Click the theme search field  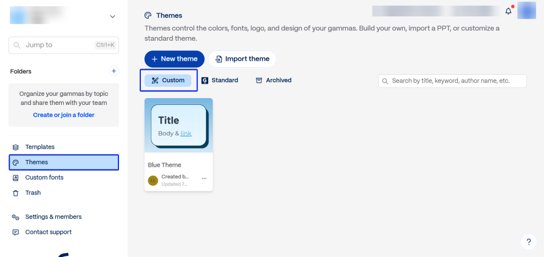(x=453, y=81)
